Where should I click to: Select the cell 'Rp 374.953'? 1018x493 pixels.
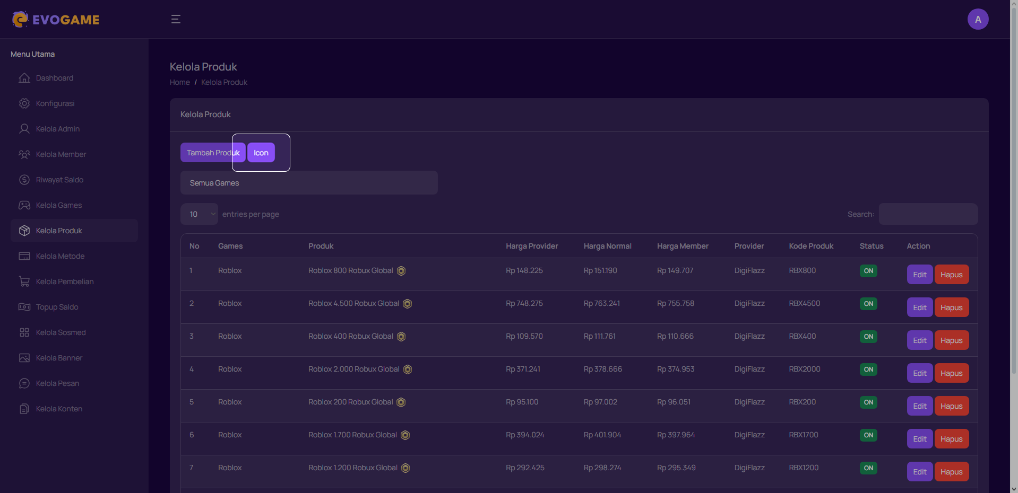tap(676, 369)
